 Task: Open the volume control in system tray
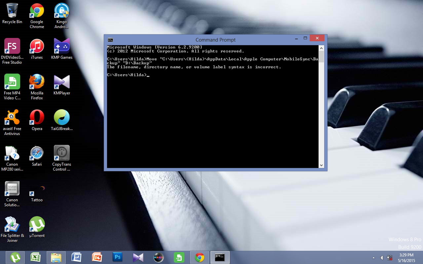coord(382,258)
